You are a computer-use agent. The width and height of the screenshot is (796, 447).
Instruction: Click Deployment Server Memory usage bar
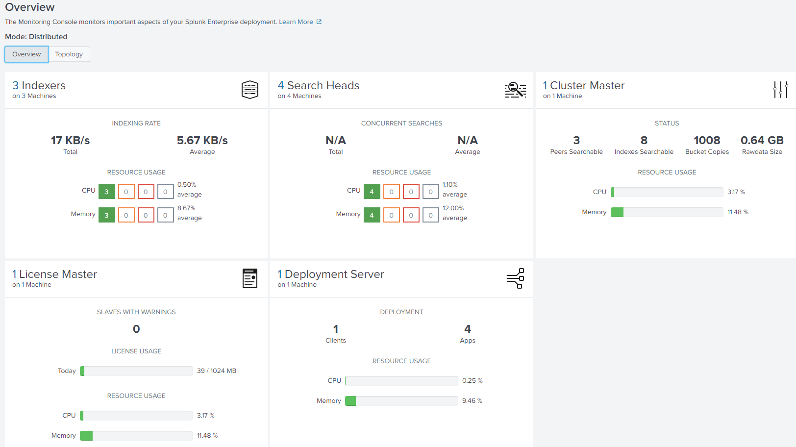(401, 401)
